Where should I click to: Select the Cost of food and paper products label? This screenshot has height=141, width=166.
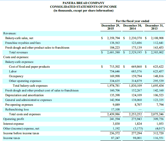point(29,67)
